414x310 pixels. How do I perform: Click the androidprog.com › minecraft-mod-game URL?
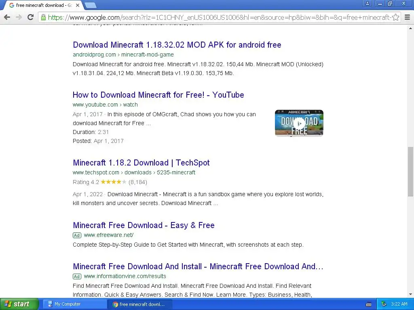click(x=123, y=54)
